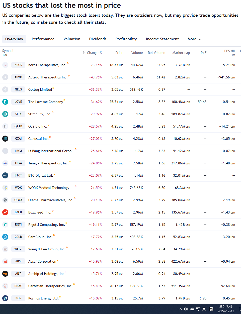Click the 1.49 B USD market cap
The image size is (241, 314).
point(183,298)
